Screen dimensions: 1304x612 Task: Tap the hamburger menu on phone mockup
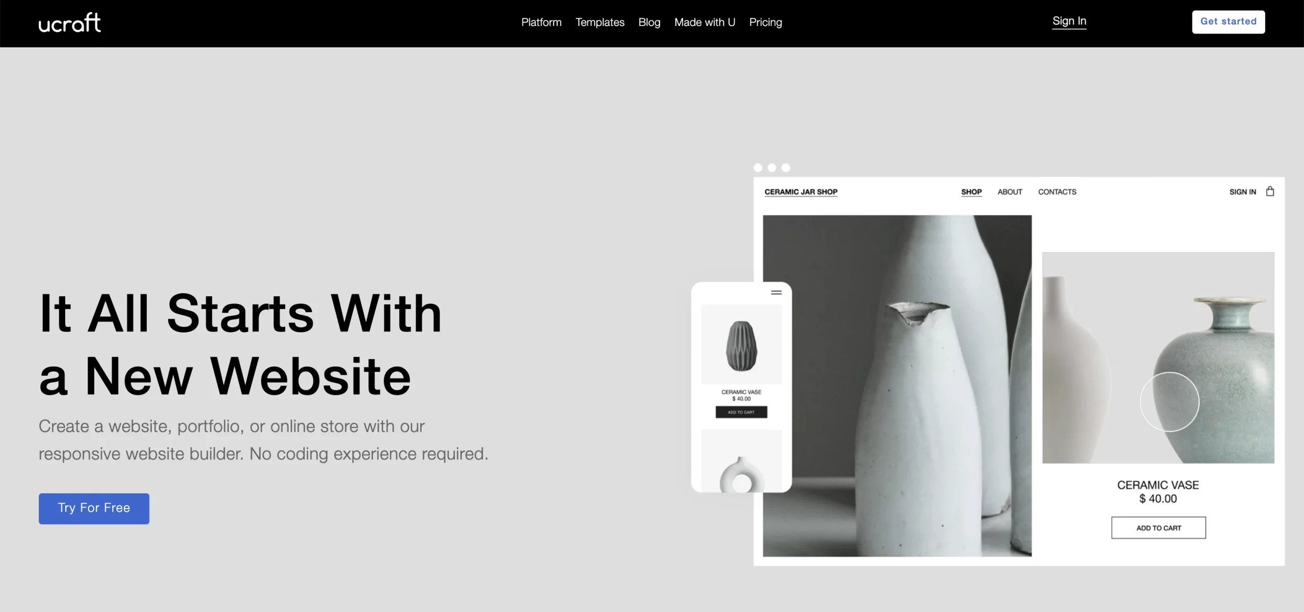(776, 293)
